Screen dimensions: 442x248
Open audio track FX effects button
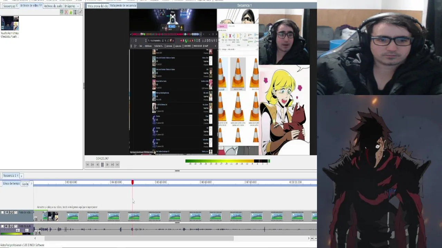pos(36,233)
